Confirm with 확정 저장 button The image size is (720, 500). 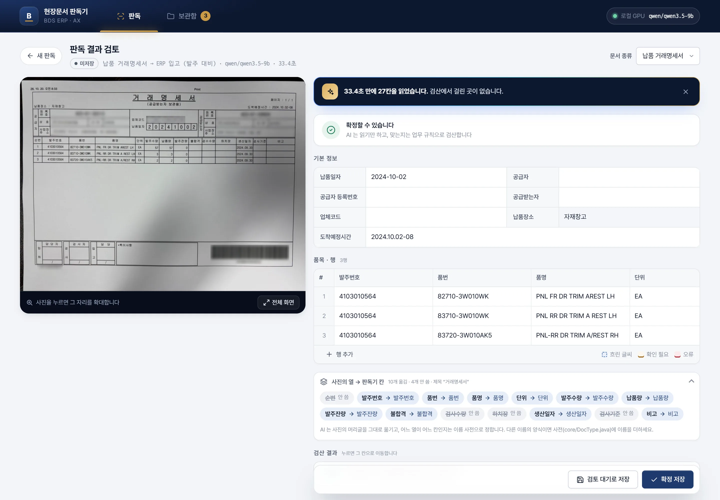(668, 479)
